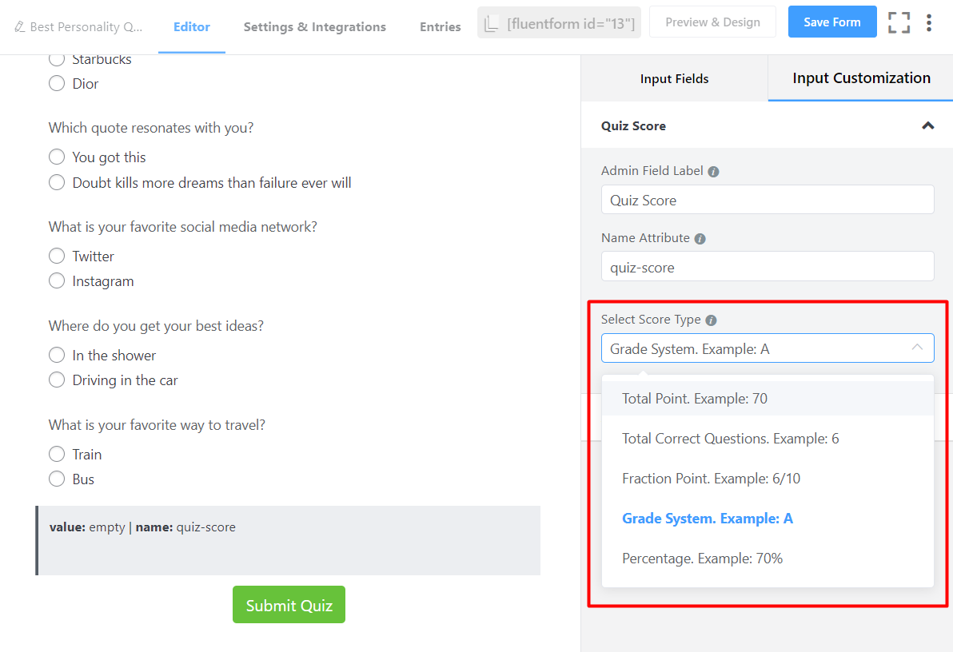
Task: Click the Name Attribute input field
Action: [767, 266]
